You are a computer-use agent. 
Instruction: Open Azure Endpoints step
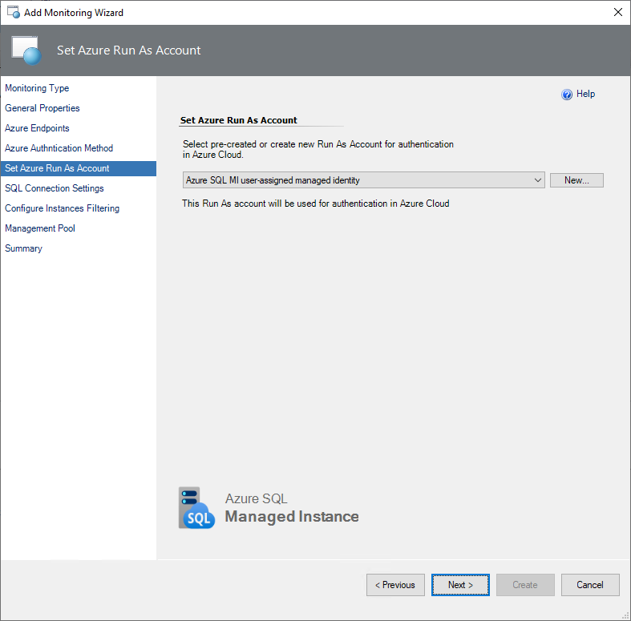pyautogui.click(x=37, y=128)
